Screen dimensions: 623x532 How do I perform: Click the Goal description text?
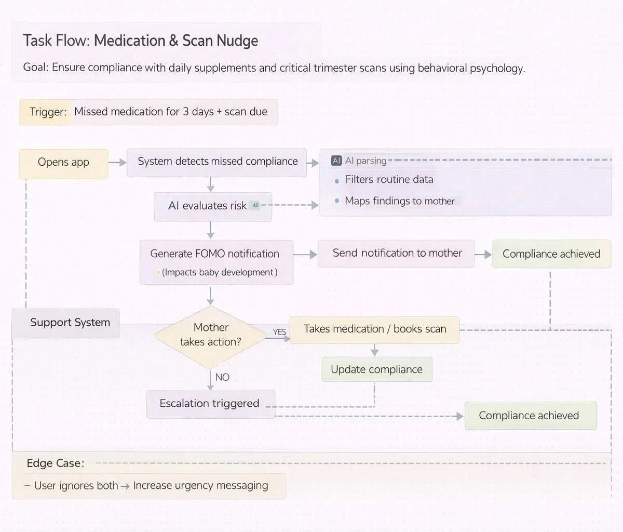click(x=274, y=68)
